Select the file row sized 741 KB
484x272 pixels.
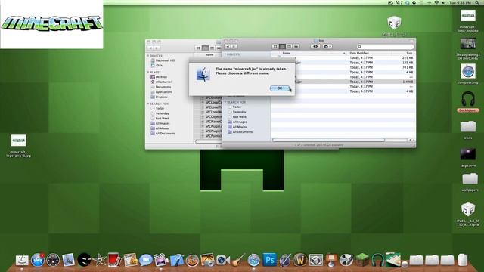pos(343,67)
